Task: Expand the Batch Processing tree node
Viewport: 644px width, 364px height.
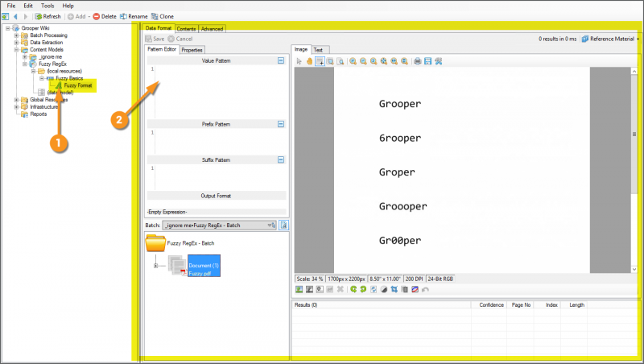Action: [x=16, y=35]
